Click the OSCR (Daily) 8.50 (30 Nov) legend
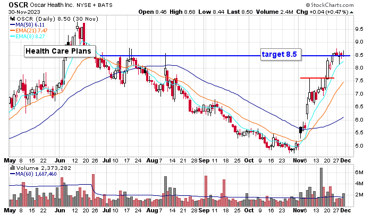372x215 pixels. point(57,19)
